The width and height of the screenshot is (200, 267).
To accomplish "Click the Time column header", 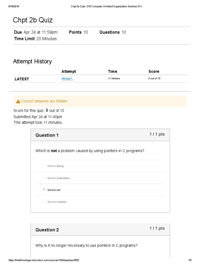I will tap(113, 71).
